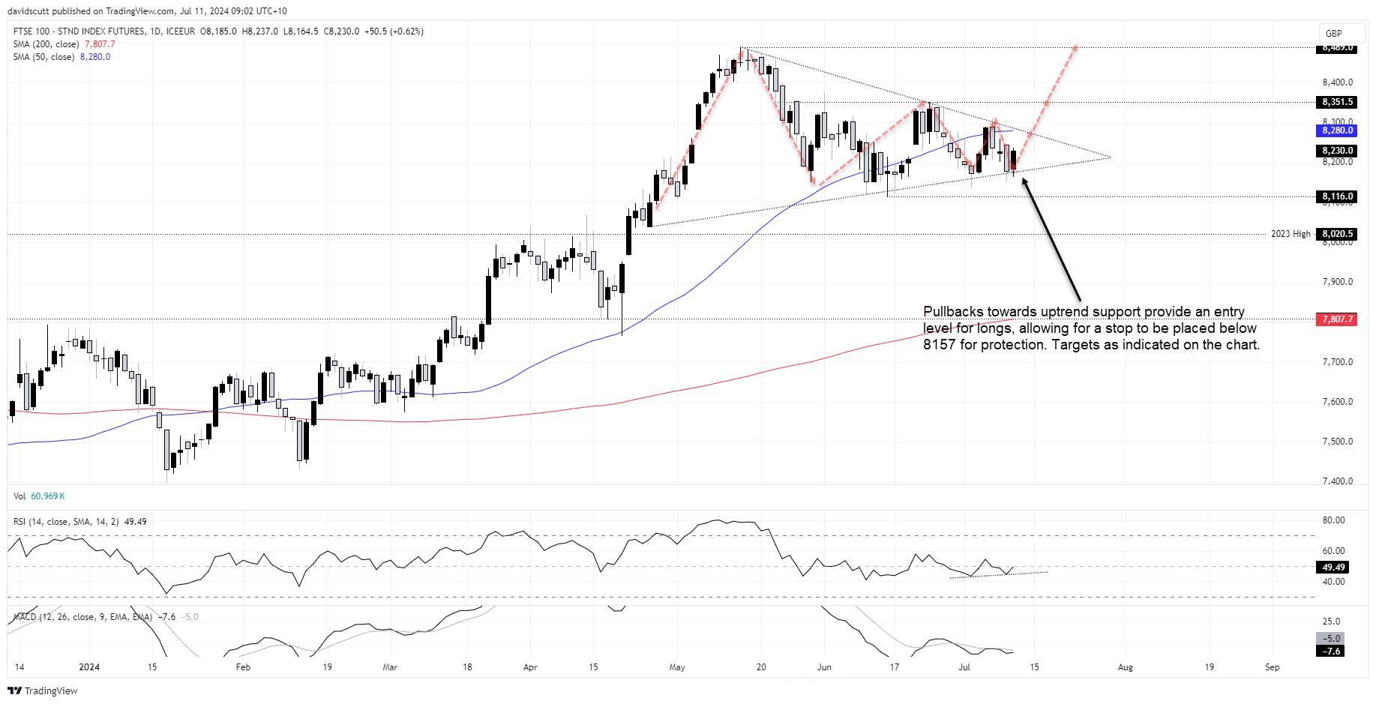The width and height of the screenshot is (1376, 704).
Task: Click the 7,400.0 price axis tick
Action: [x=1337, y=481]
